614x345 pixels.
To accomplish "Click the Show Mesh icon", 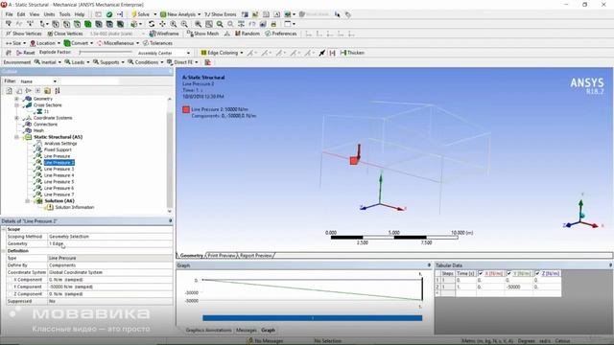I will 190,34.
